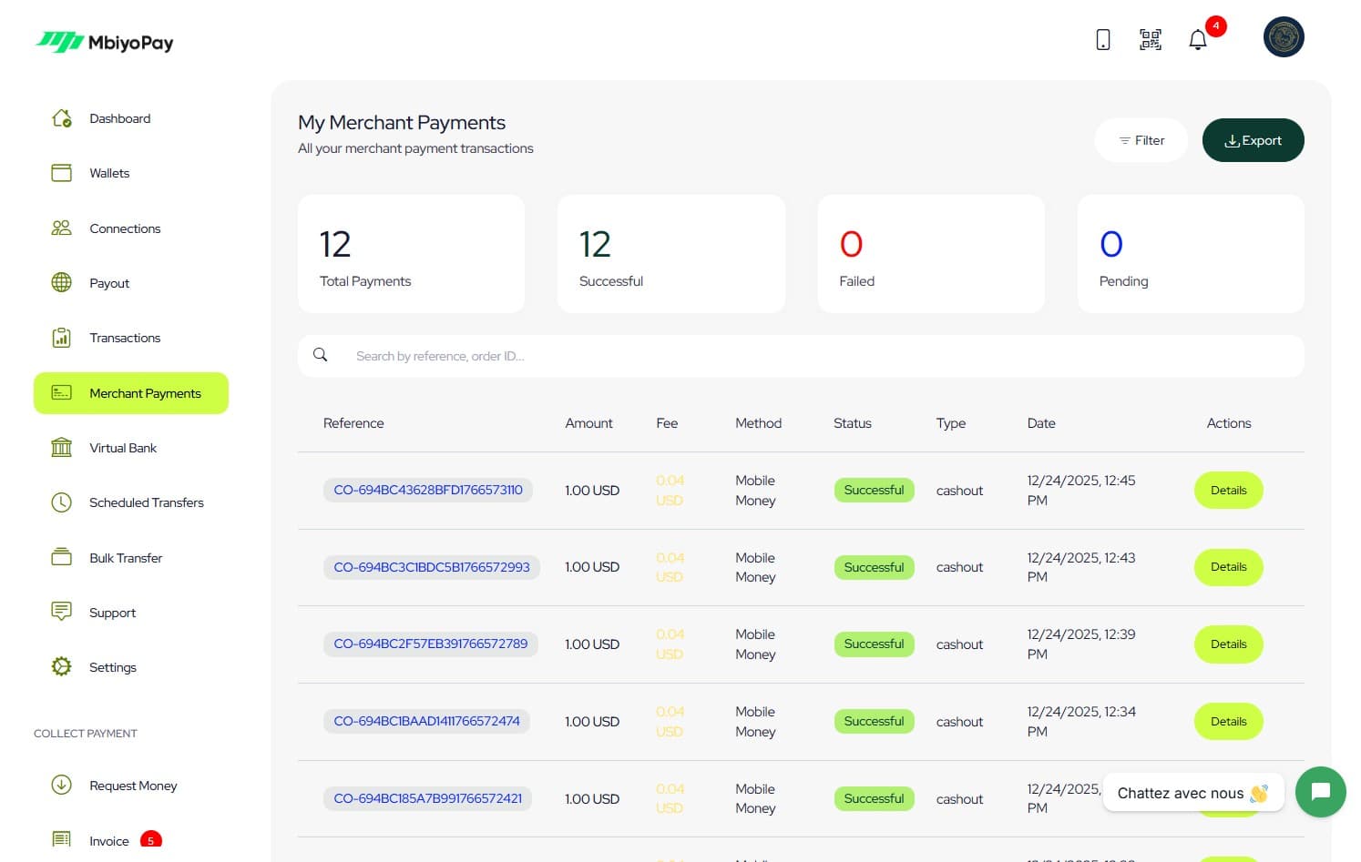Click the Payout globe icon
Screen dimensions: 1361x862
click(x=61, y=283)
